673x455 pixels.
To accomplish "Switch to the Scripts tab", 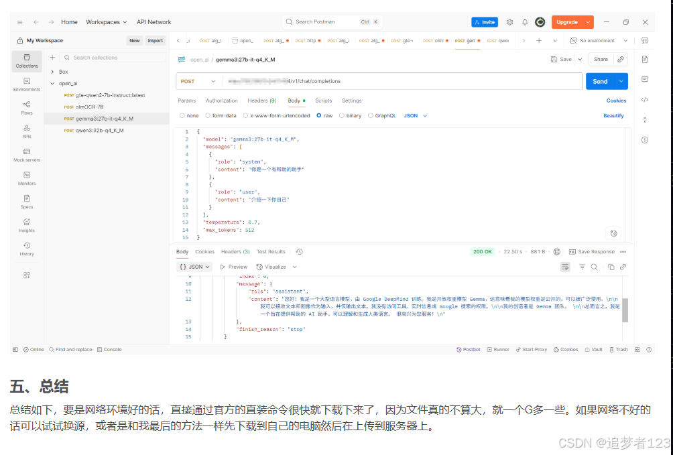I will 323,101.
